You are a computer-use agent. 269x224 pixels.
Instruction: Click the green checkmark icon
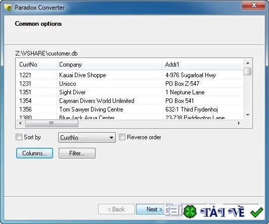257,212
